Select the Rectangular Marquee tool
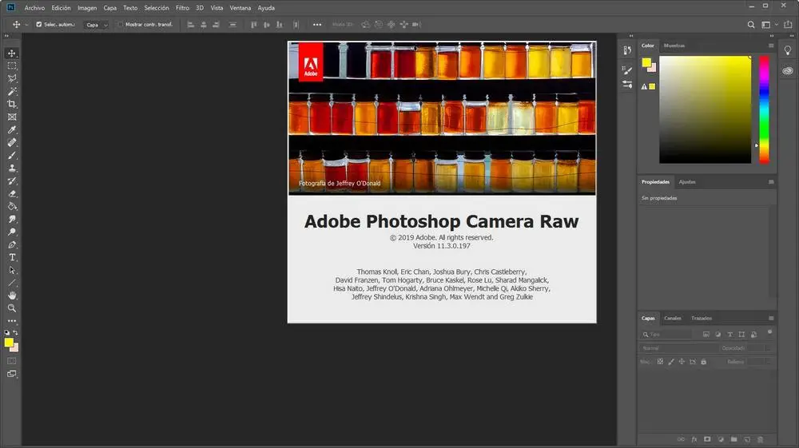 point(12,65)
